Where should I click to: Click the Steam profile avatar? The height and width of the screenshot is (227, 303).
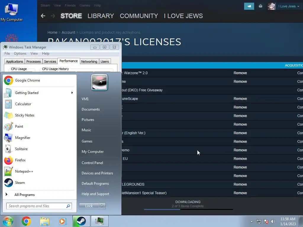272,6
